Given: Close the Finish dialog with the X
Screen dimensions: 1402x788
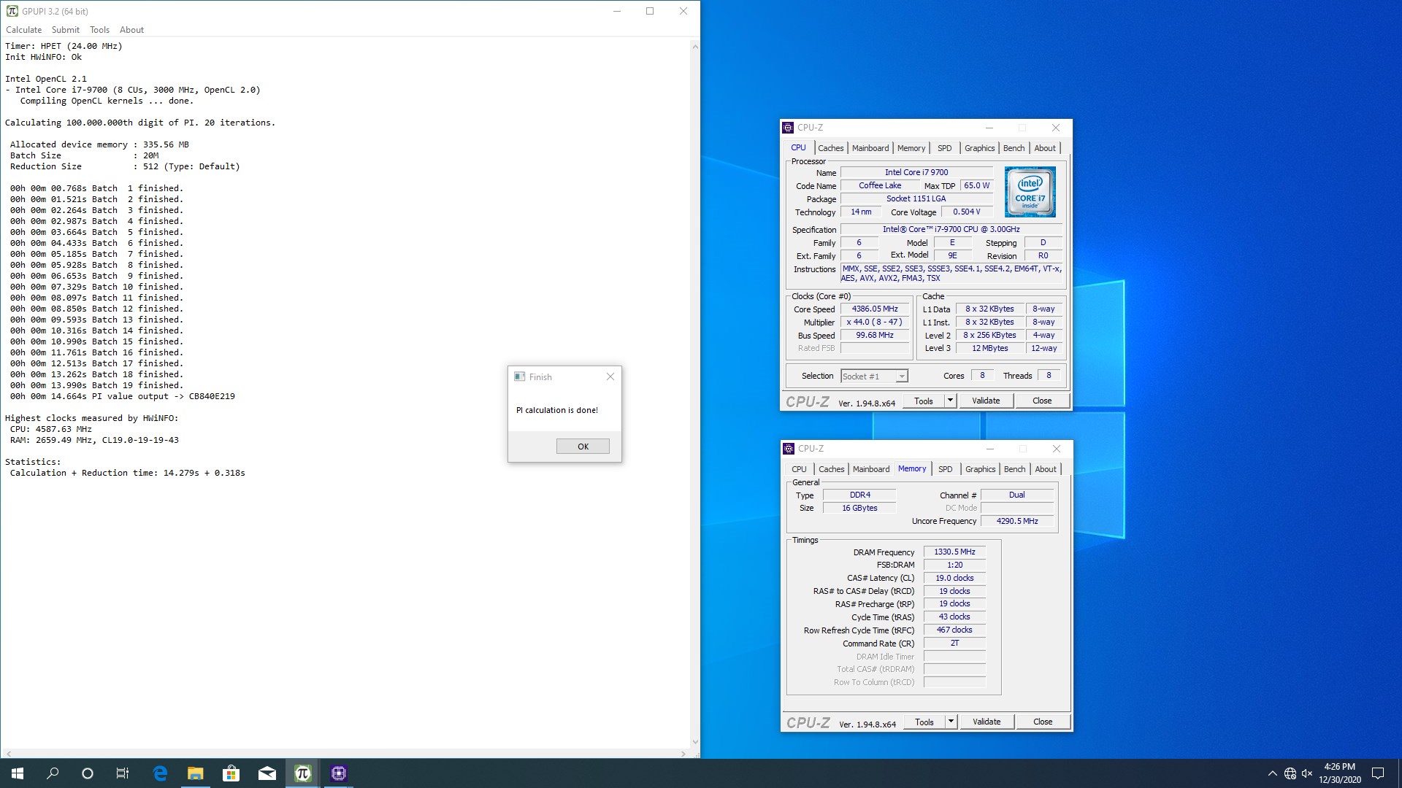Looking at the screenshot, I should [x=610, y=376].
